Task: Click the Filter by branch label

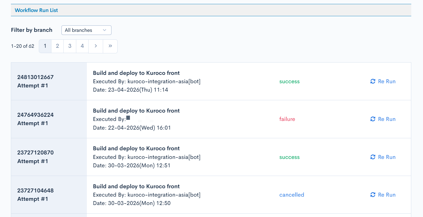Action: (x=32, y=30)
